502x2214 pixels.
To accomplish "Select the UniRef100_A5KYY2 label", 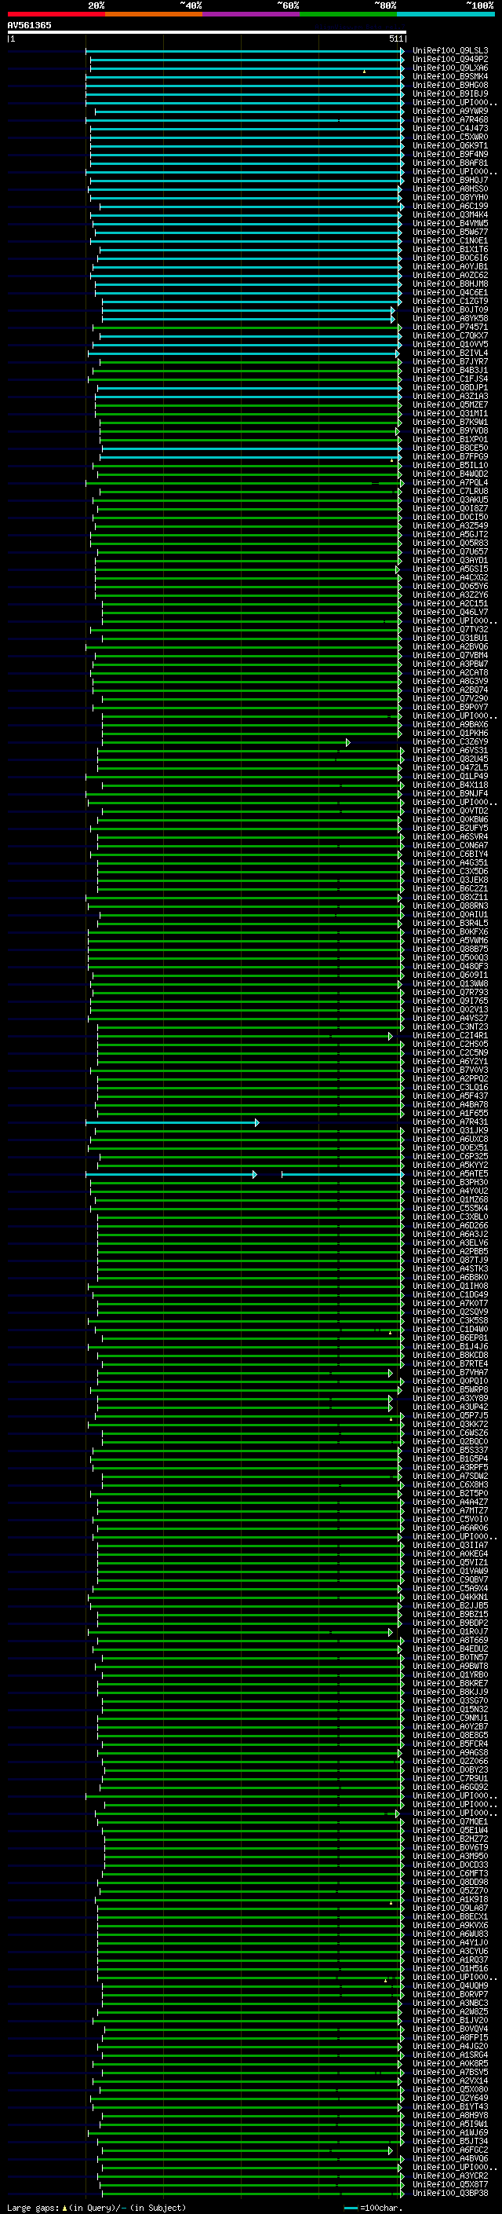I will [449, 1166].
